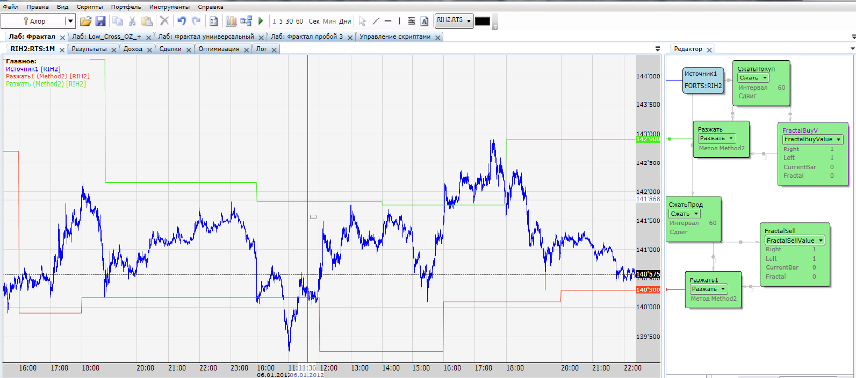Click Разжать1 (Method2) [RIH2] legend entry
The width and height of the screenshot is (856, 378).
coord(48,76)
